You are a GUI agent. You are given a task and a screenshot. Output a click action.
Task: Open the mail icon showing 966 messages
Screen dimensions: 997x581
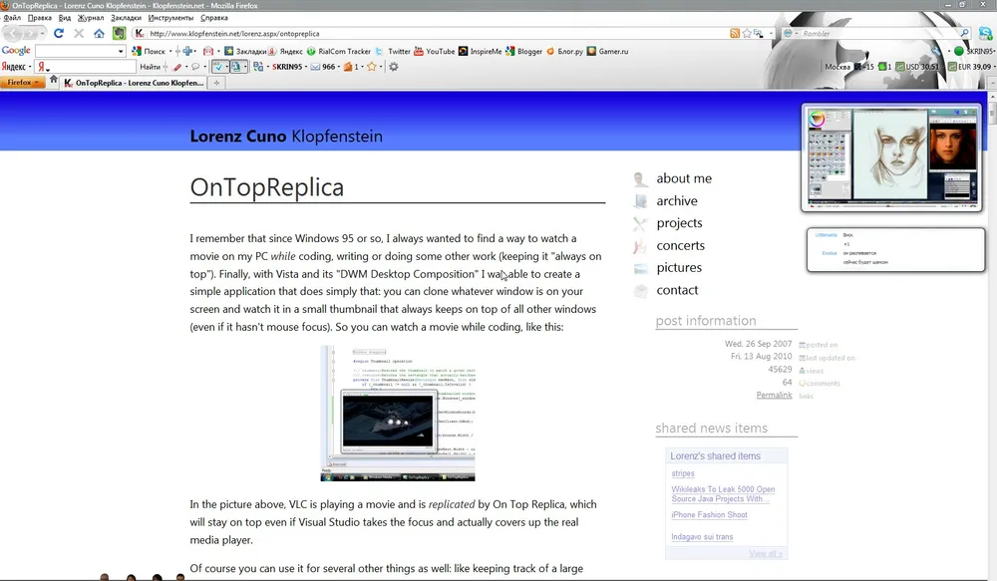pyautogui.click(x=322, y=67)
